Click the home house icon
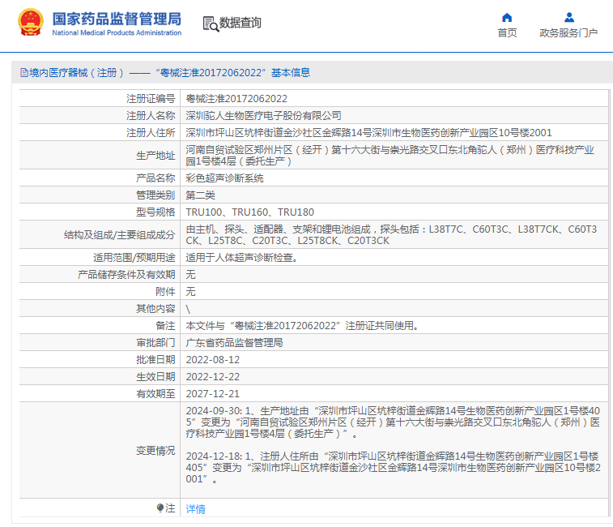613x527 pixels. tap(507, 18)
